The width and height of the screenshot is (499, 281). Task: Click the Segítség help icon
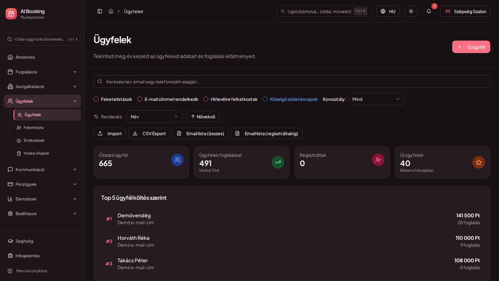click(10, 241)
